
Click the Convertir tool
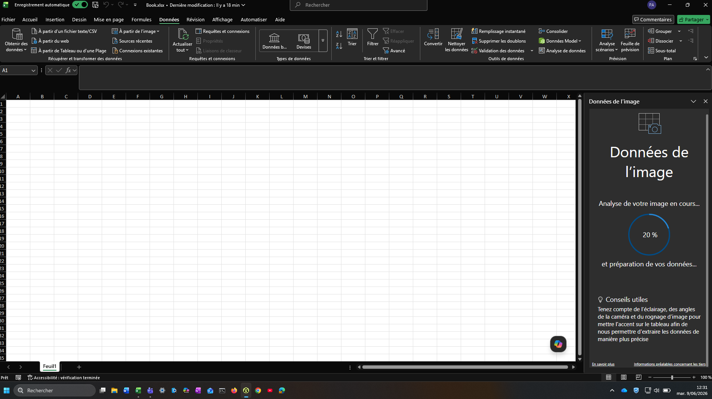coord(433,37)
